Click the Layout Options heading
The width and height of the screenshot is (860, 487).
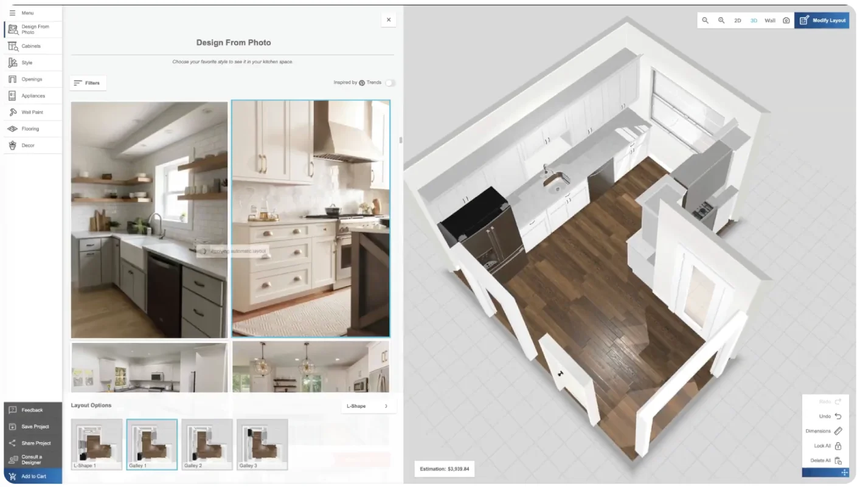pos(91,406)
